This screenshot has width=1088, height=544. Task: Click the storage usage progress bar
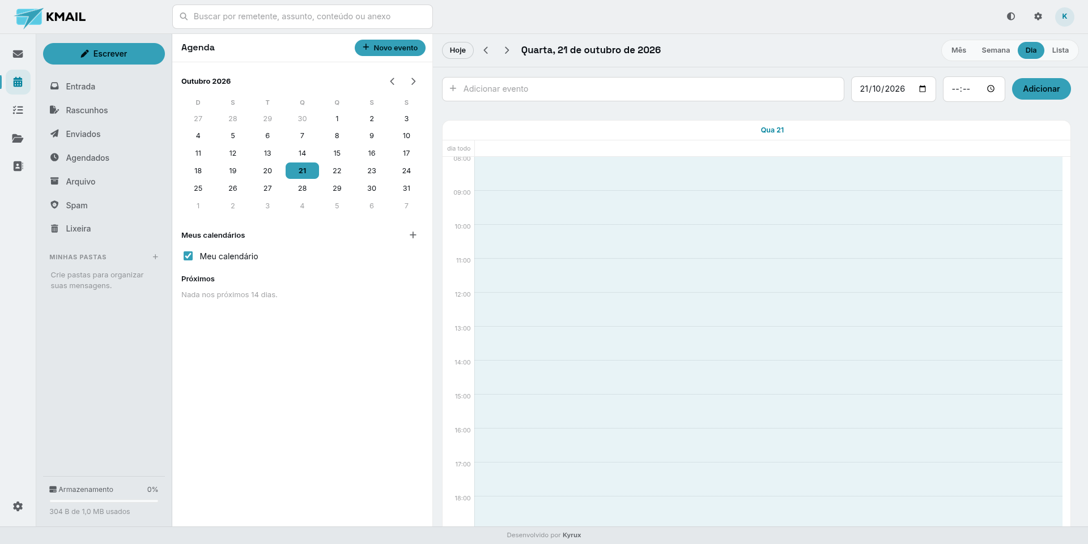(x=104, y=501)
